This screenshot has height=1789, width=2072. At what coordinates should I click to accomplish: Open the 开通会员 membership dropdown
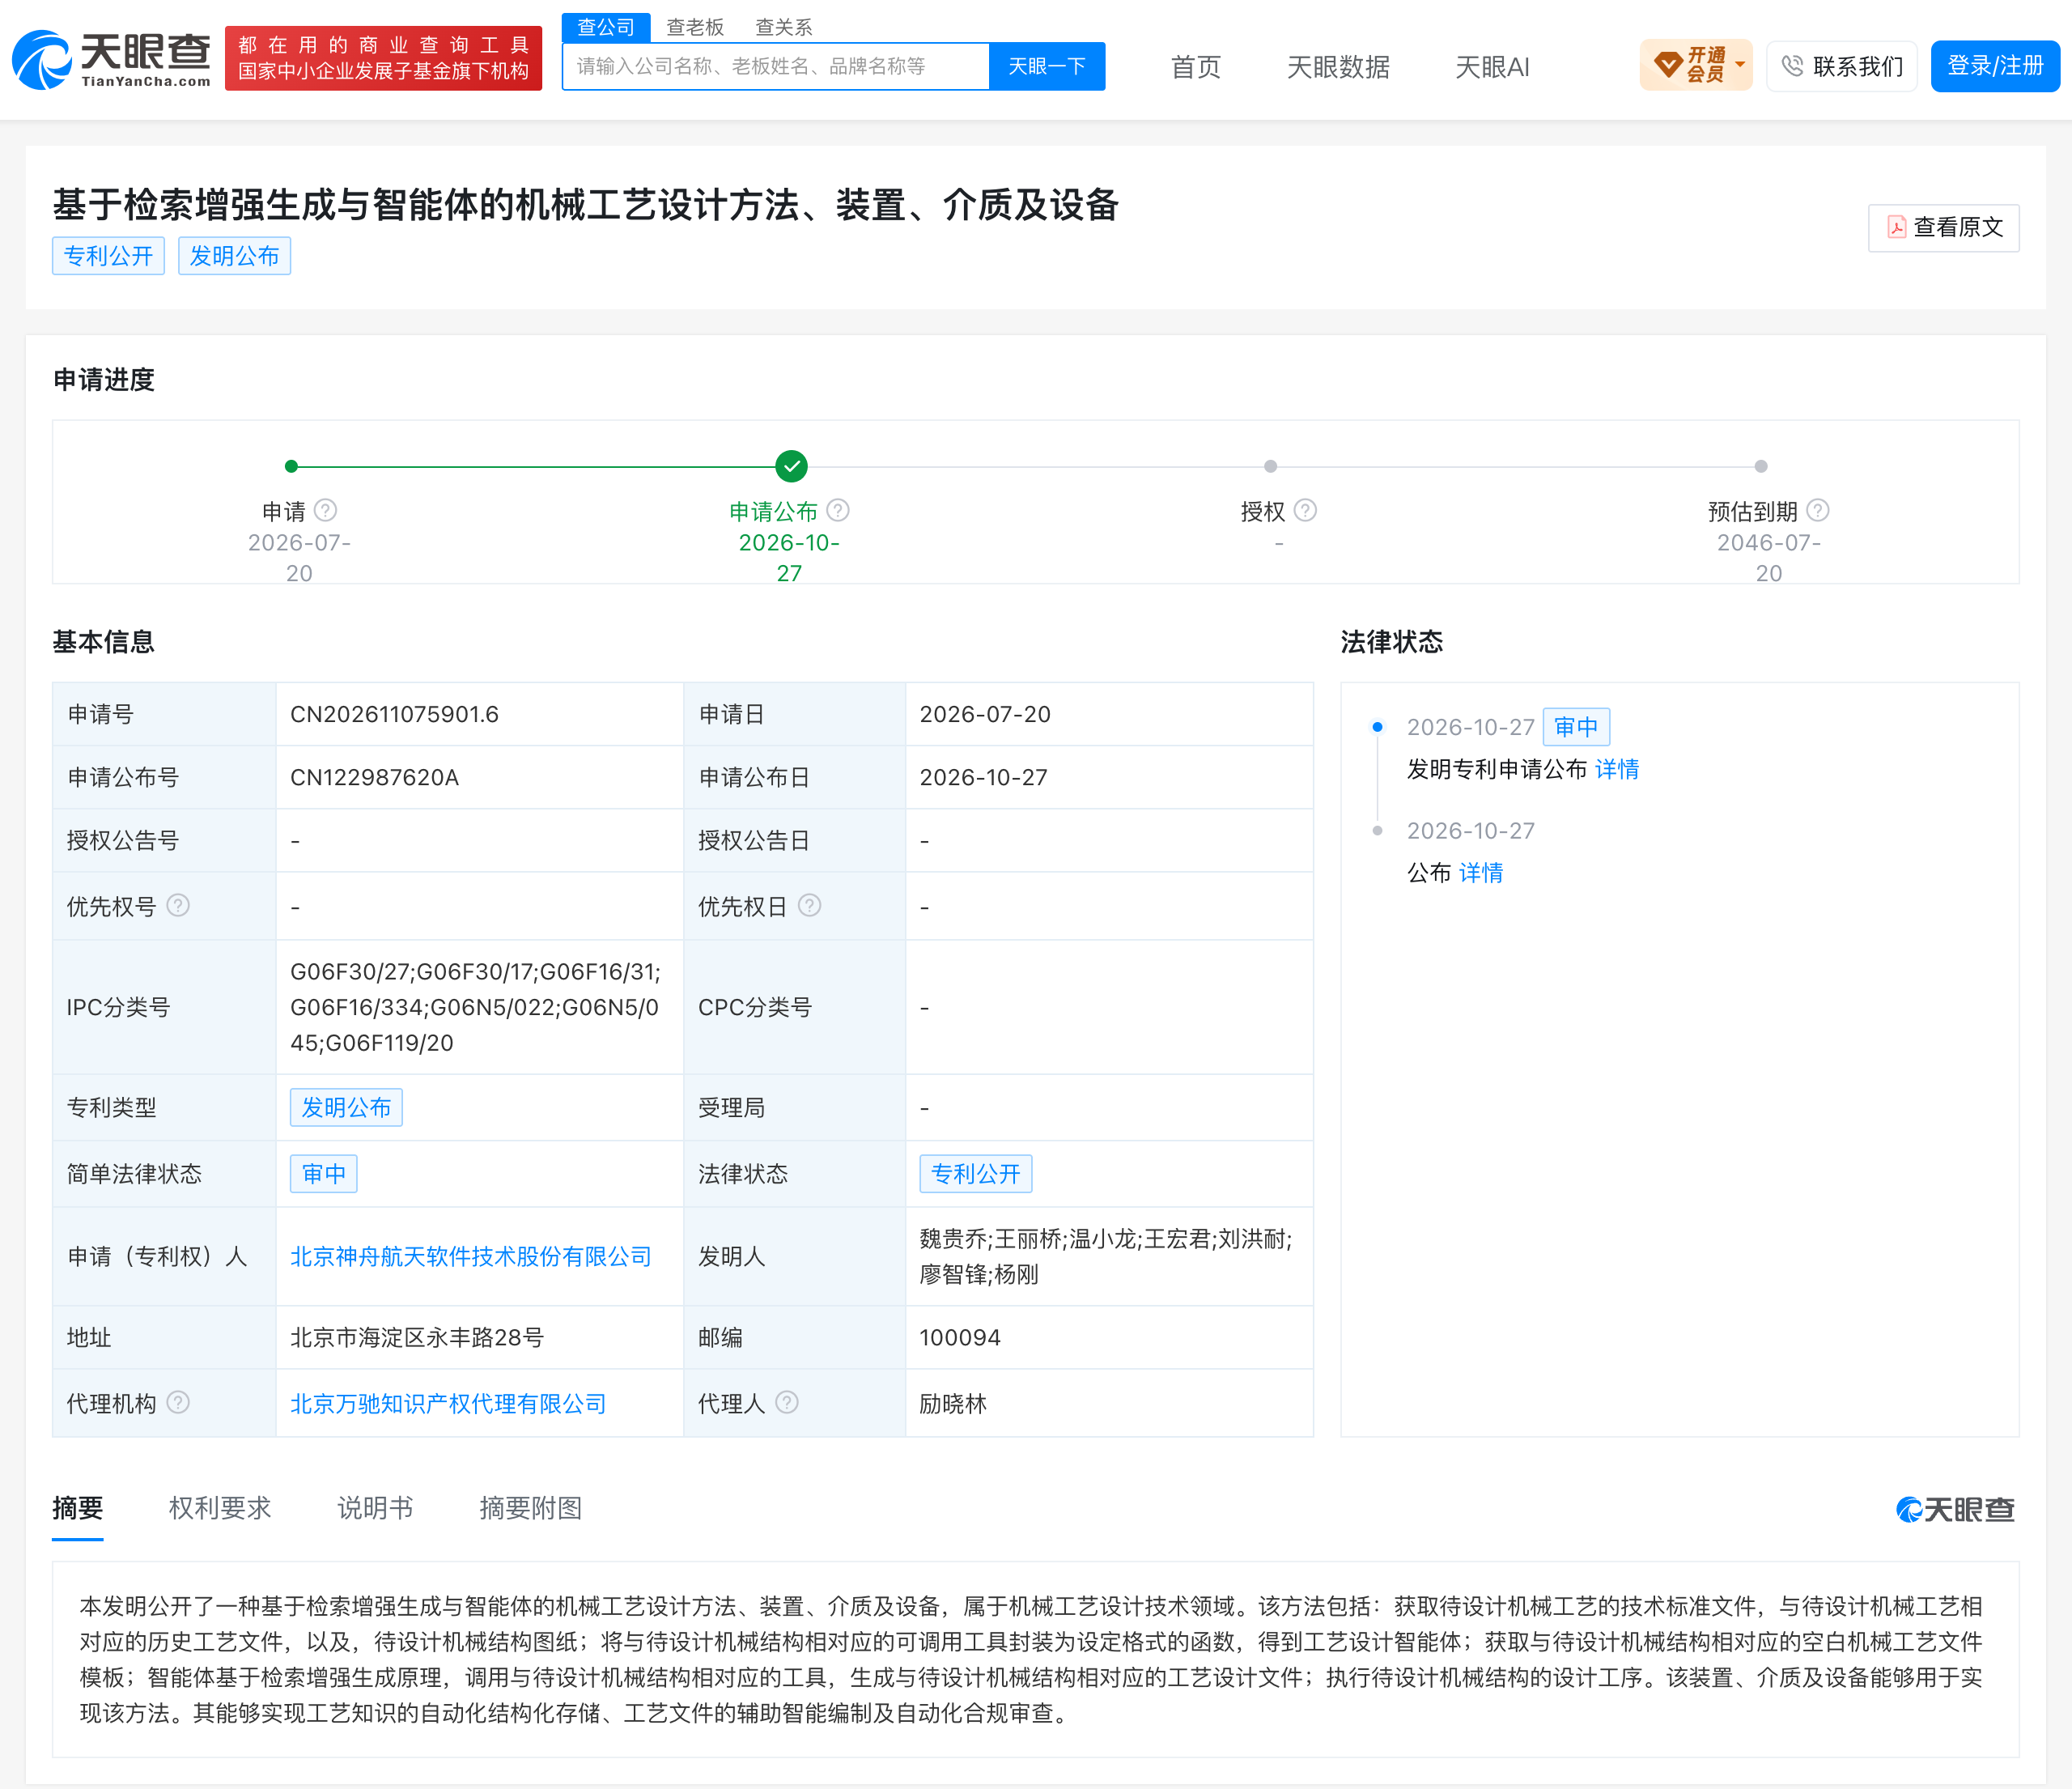(x=1696, y=65)
